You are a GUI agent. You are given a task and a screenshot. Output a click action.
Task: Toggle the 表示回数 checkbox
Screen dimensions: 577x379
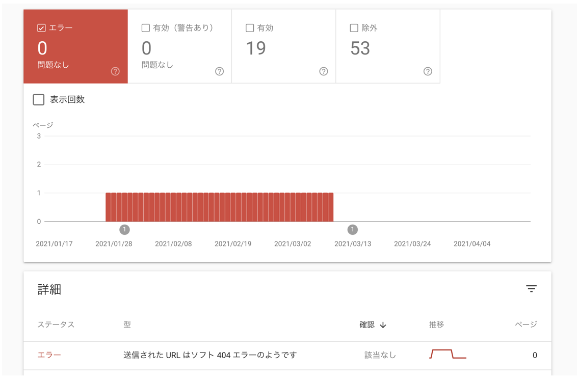(39, 99)
